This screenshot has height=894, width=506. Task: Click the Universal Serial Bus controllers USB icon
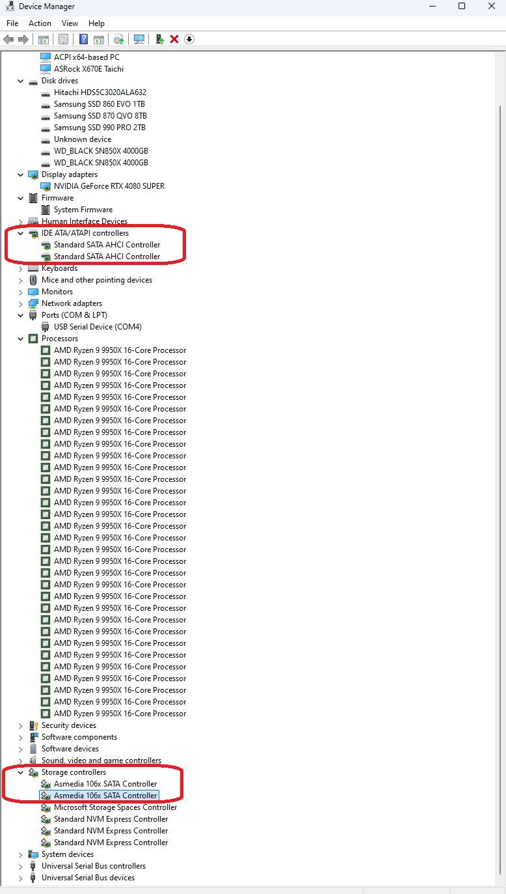[33, 866]
